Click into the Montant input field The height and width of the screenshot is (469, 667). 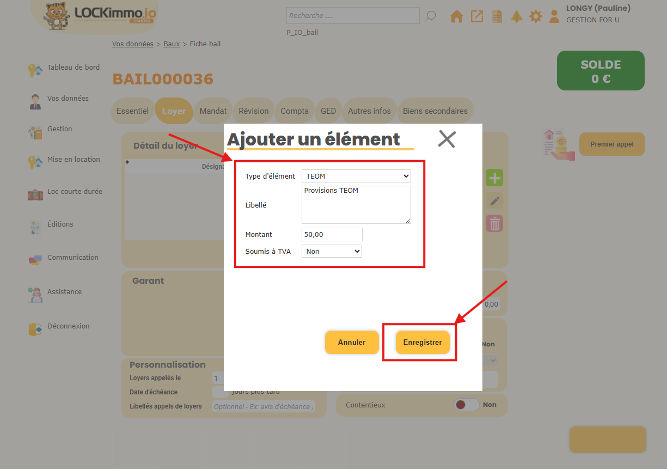(332, 234)
